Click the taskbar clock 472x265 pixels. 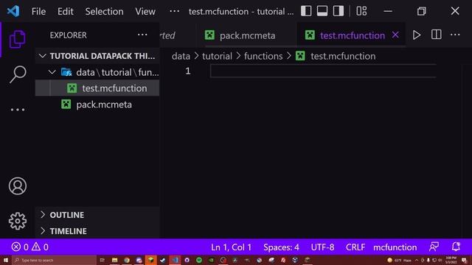coord(451,260)
